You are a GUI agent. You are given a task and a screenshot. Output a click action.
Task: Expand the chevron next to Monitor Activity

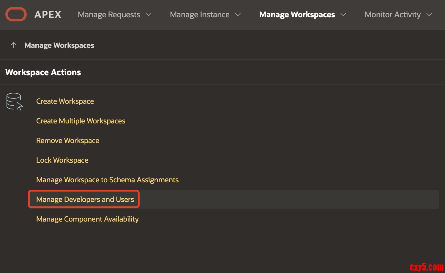tap(429, 15)
